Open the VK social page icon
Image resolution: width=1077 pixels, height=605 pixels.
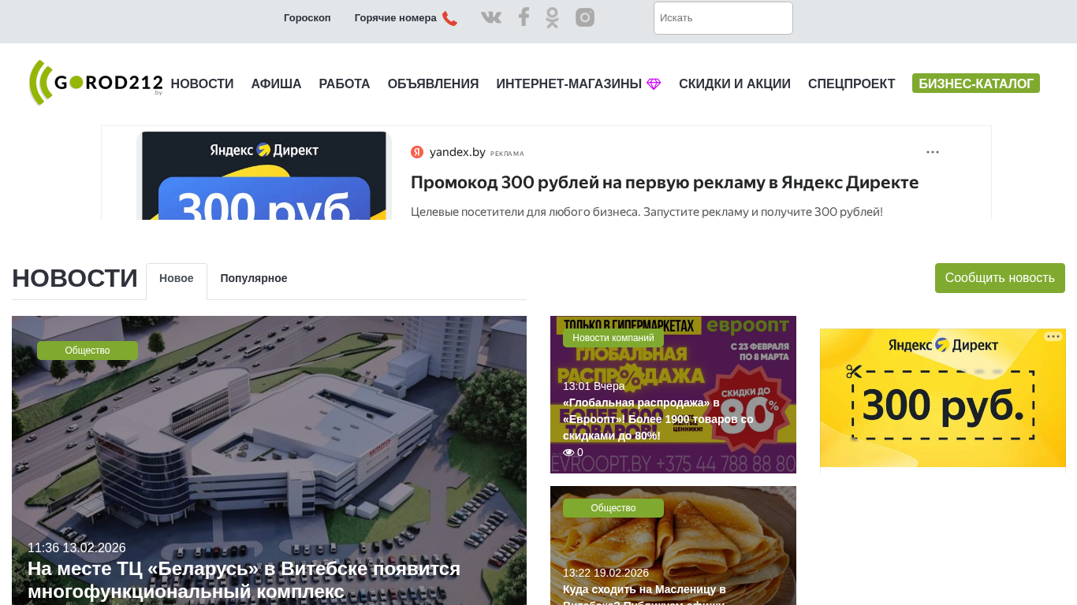[491, 17]
